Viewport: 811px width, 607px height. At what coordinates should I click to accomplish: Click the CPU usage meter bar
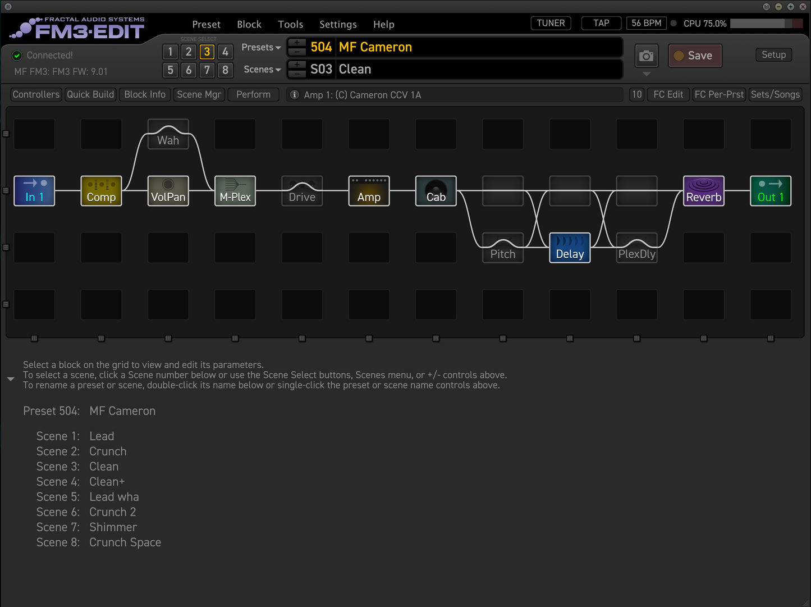766,24
